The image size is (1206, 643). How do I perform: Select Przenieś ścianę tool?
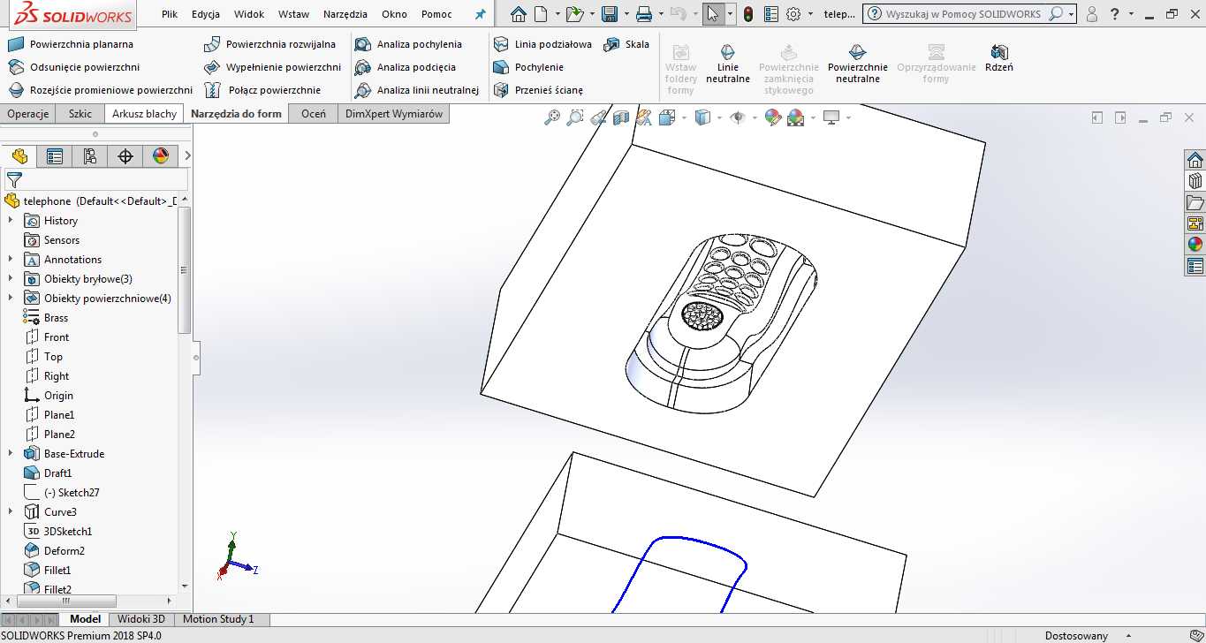point(538,90)
